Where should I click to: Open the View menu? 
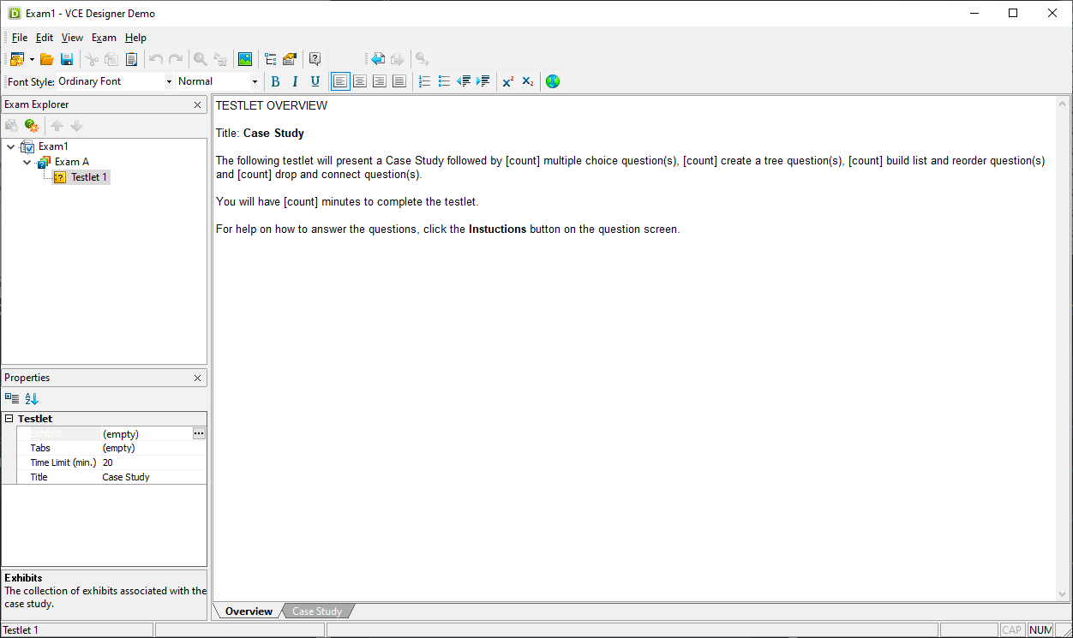point(72,38)
